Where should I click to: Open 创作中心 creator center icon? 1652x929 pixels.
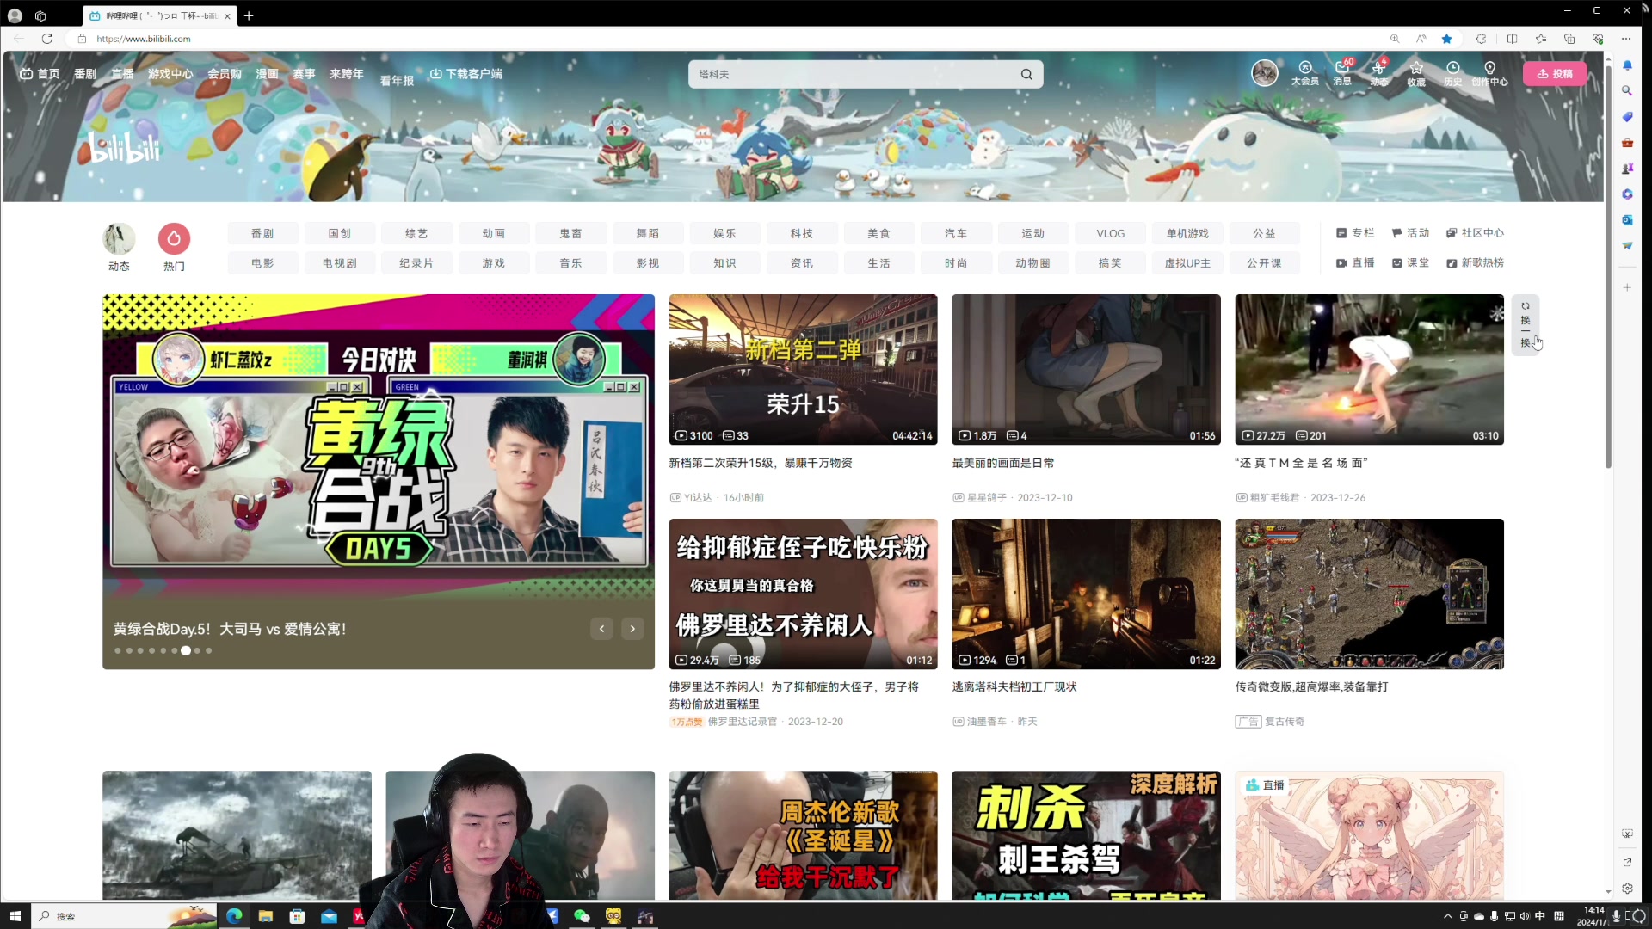pyautogui.click(x=1490, y=73)
